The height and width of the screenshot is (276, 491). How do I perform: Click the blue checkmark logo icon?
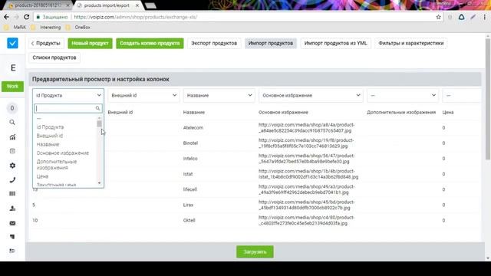click(x=12, y=43)
